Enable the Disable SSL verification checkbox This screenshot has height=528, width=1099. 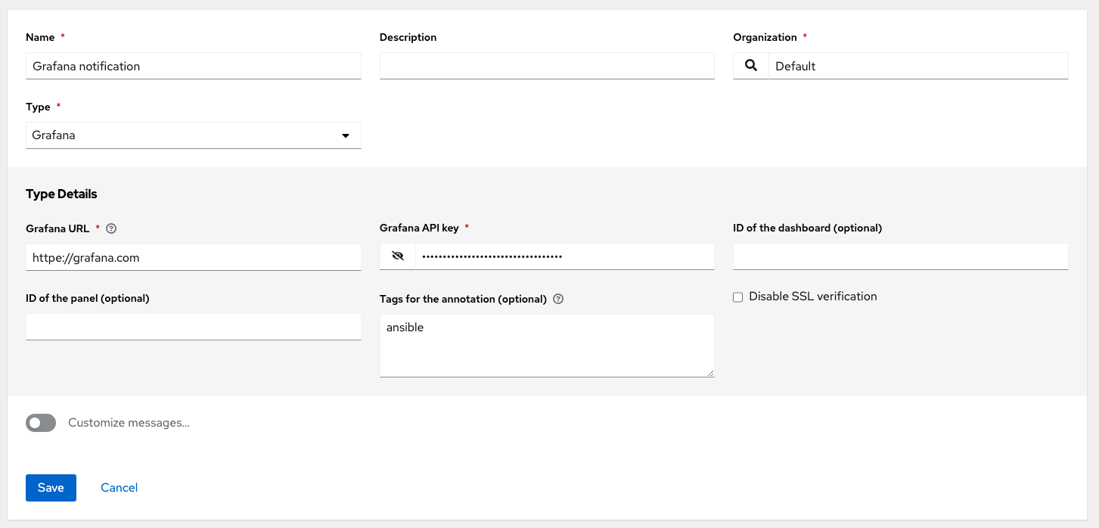[737, 297]
